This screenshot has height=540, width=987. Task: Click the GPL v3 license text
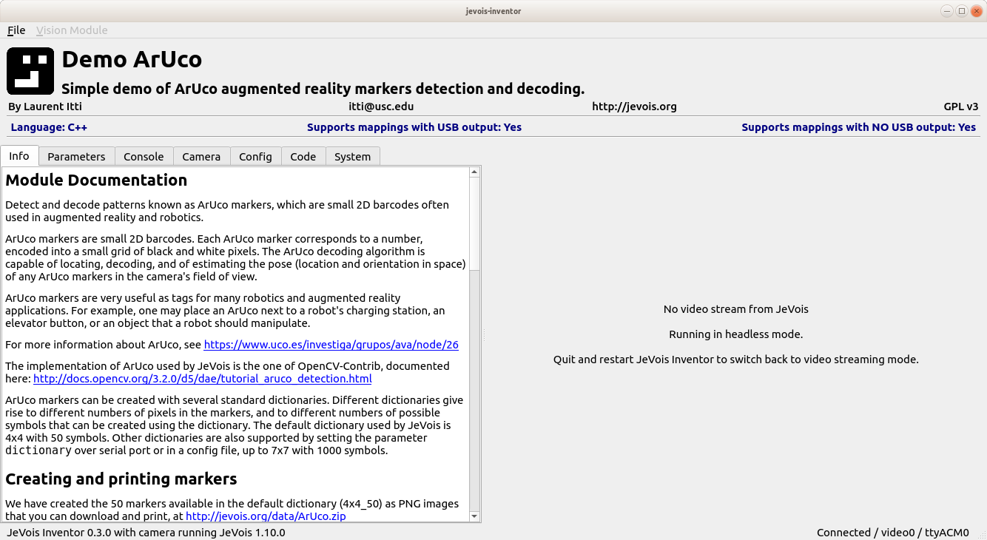961,107
